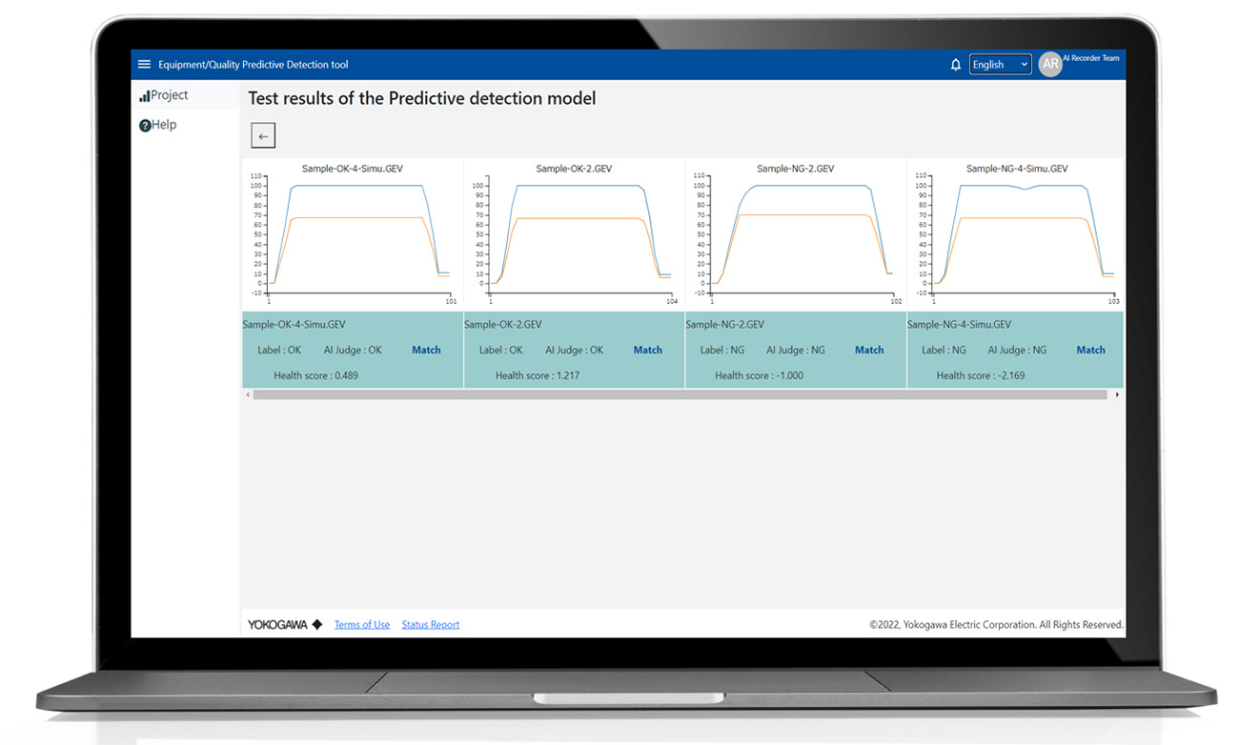Go back with the left arrow button
The width and height of the screenshot is (1239, 745).
(x=263, y=135)
